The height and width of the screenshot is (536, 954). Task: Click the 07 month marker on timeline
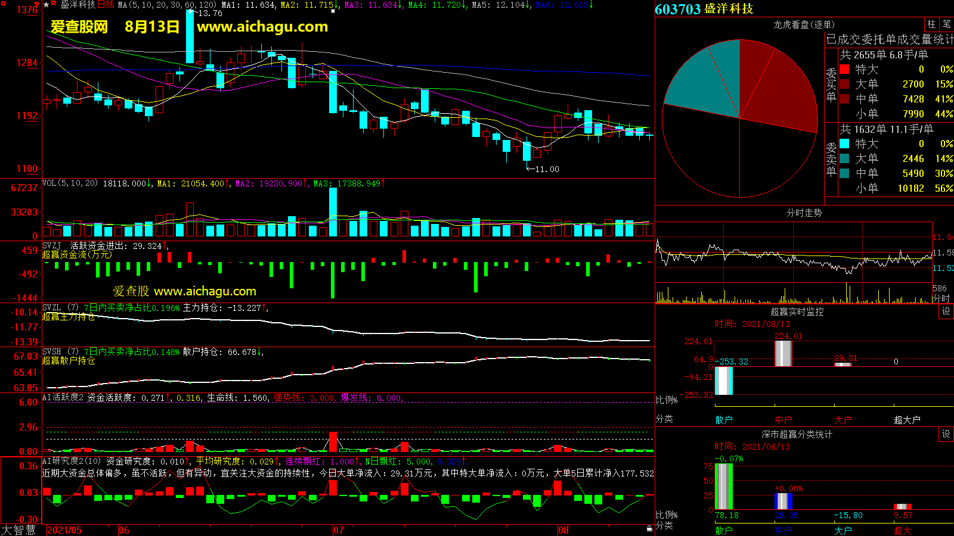coord(338,530)
